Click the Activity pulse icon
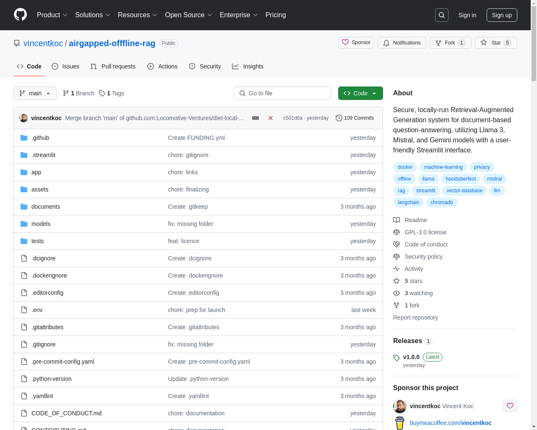Screen dimensions: 537x430 396,269
